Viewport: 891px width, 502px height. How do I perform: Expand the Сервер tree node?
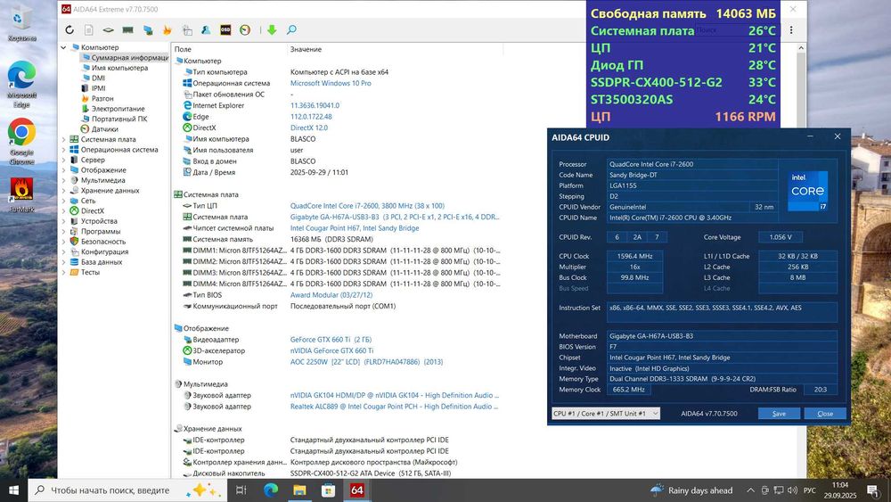point(63,160)
